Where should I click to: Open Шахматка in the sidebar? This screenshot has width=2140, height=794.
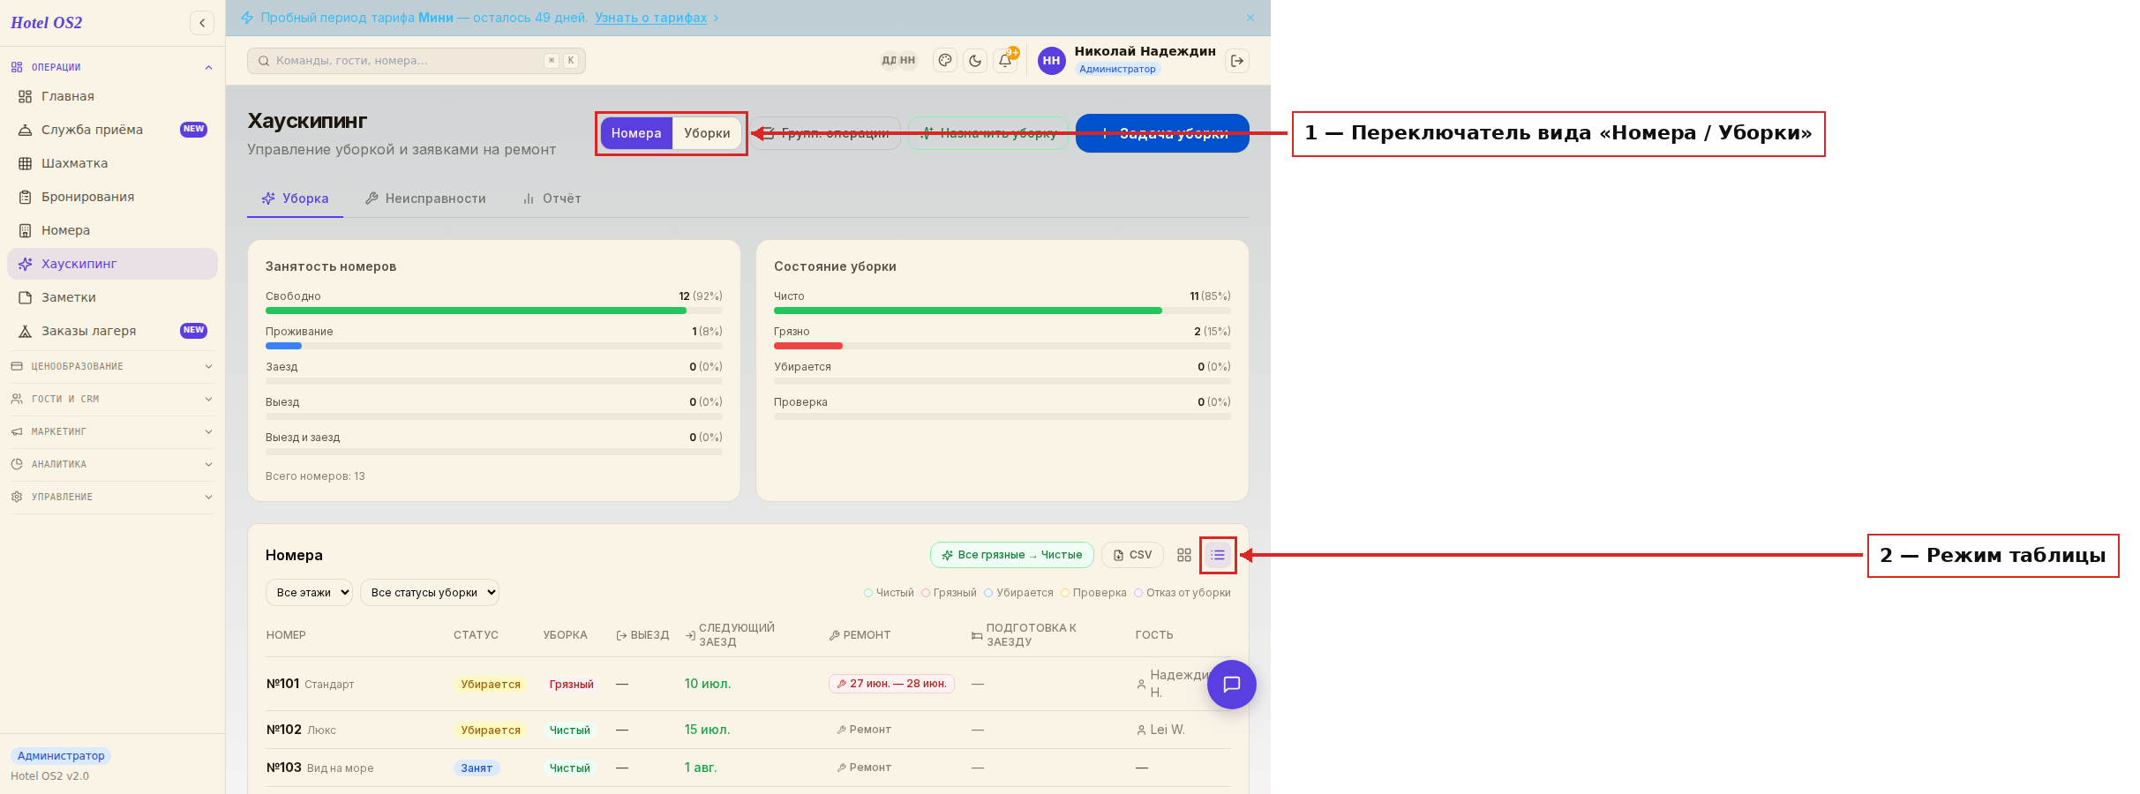coord(112,163)
